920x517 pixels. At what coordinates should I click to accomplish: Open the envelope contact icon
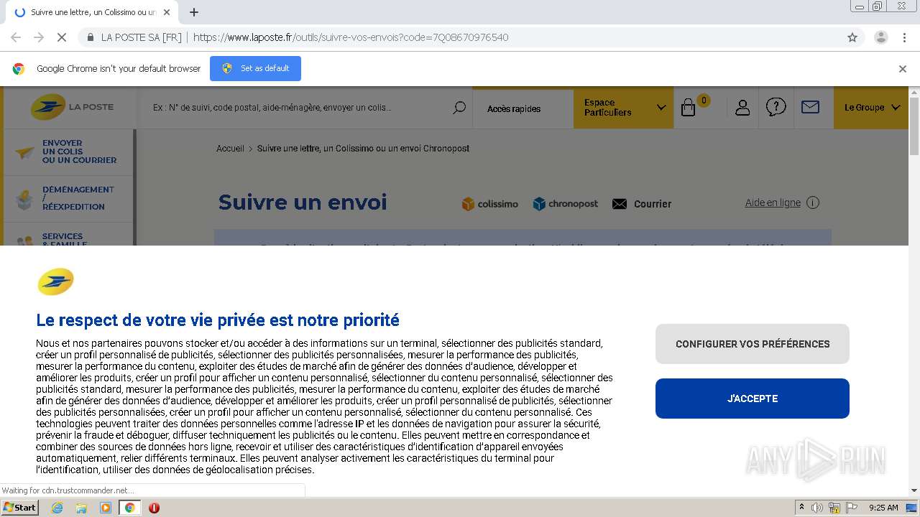[x=810, y=107]
